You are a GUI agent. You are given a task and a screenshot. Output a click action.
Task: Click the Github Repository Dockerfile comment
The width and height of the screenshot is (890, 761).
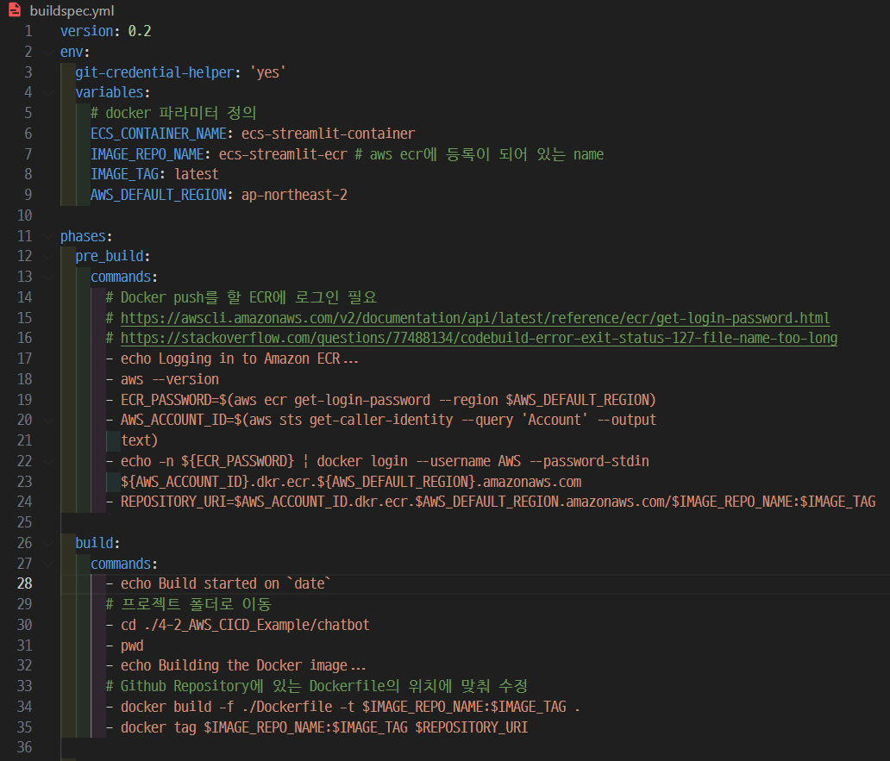click(x=317, y=686)
